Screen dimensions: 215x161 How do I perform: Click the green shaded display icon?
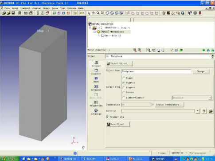point(54,13)
